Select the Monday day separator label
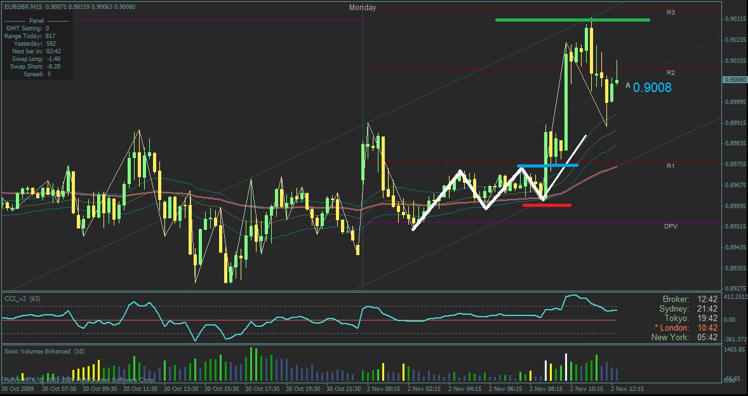Screen dimensions: 748x396 tap(363, 8)
